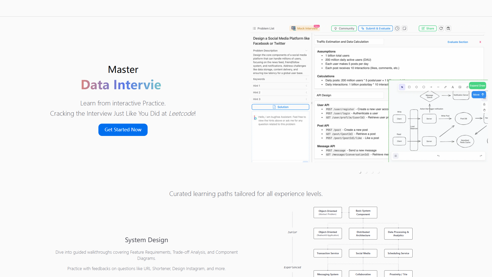Toggle the hand pan tool
Viewport: 492px width, 277px height.
click(484, 110)
